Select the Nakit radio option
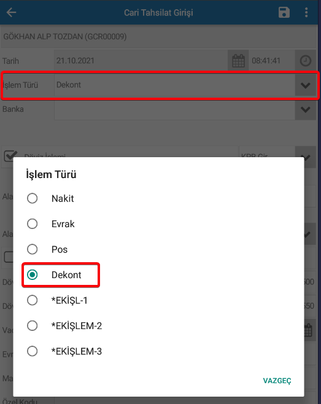 pyautogui.click(x=50, y=198)
